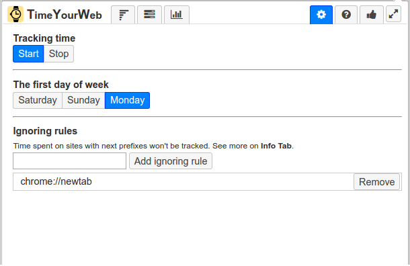The image size is (410, 266).
Task: Click the Add ignoring rule button
Action: pos(171,161)
